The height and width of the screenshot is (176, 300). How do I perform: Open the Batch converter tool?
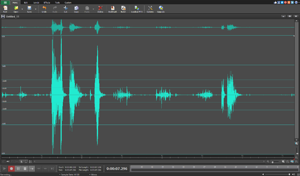click(123, 9)
